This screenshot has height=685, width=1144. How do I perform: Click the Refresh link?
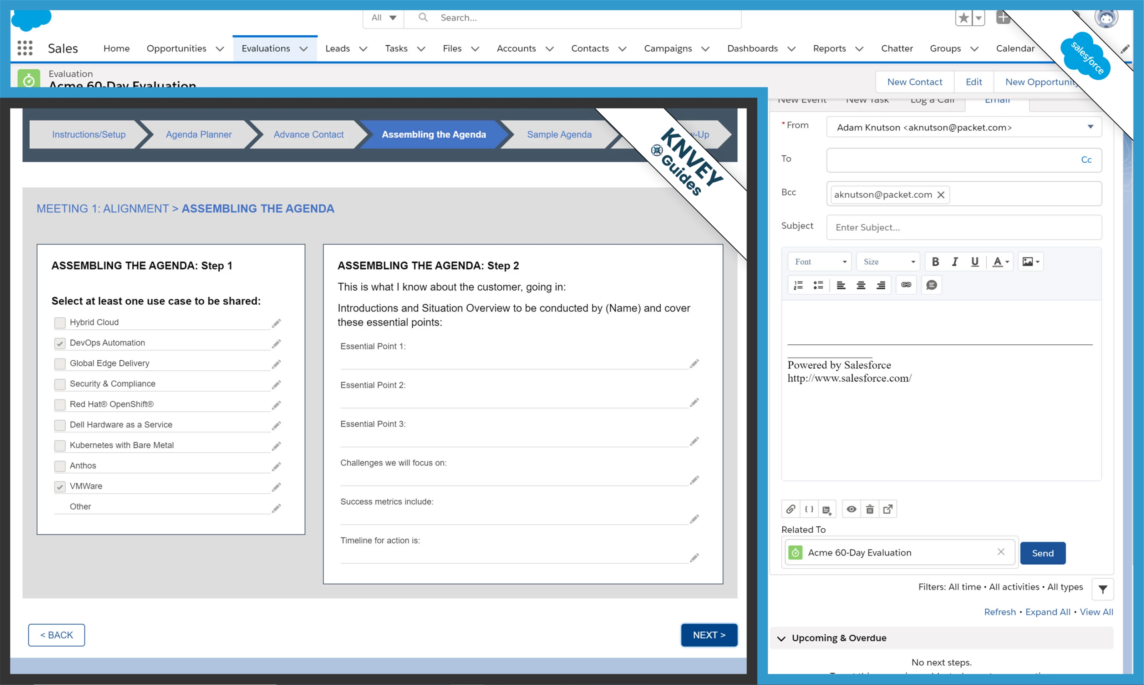click(1000, 612)
